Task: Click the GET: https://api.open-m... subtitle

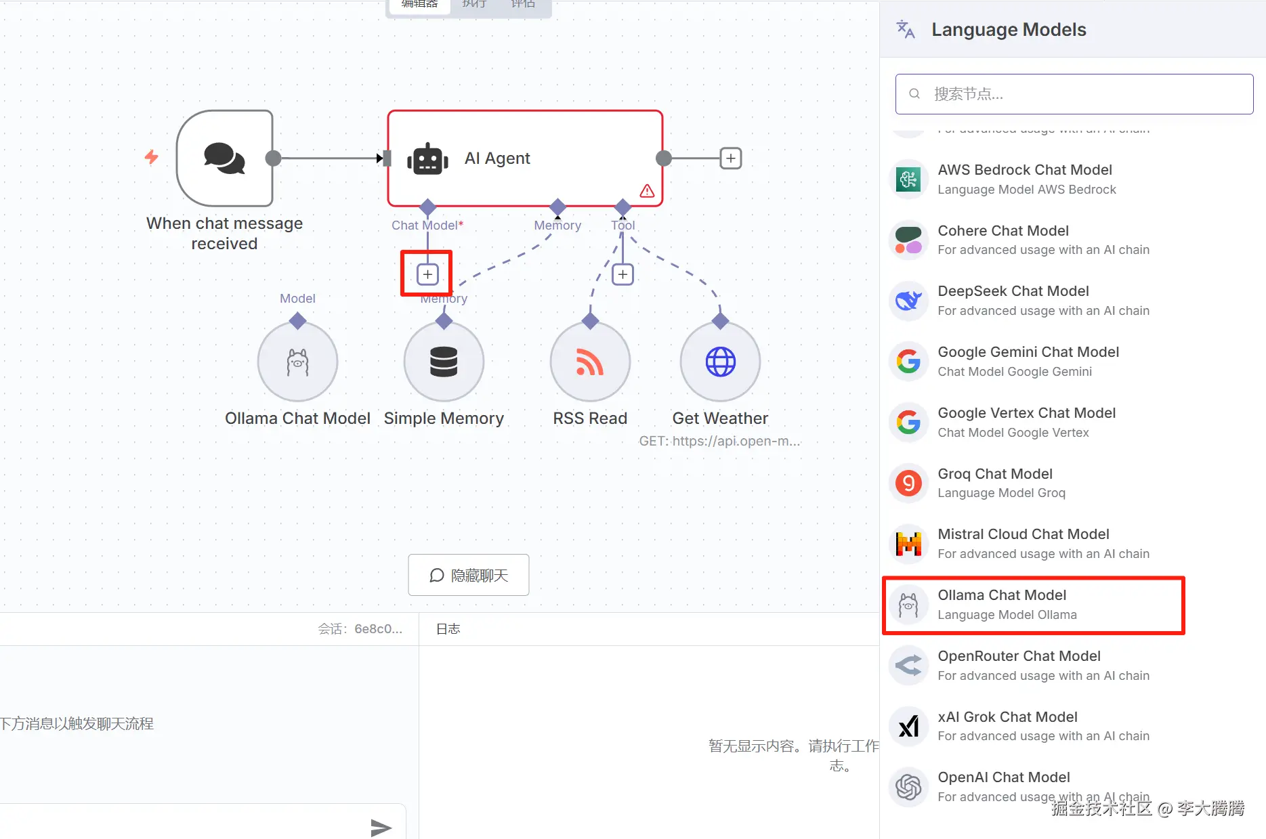Action: [x=720, y=441]
